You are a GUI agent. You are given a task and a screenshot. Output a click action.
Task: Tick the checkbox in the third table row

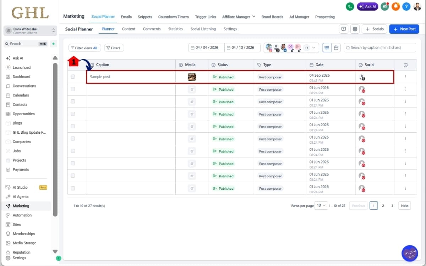[x=73, y=101]
